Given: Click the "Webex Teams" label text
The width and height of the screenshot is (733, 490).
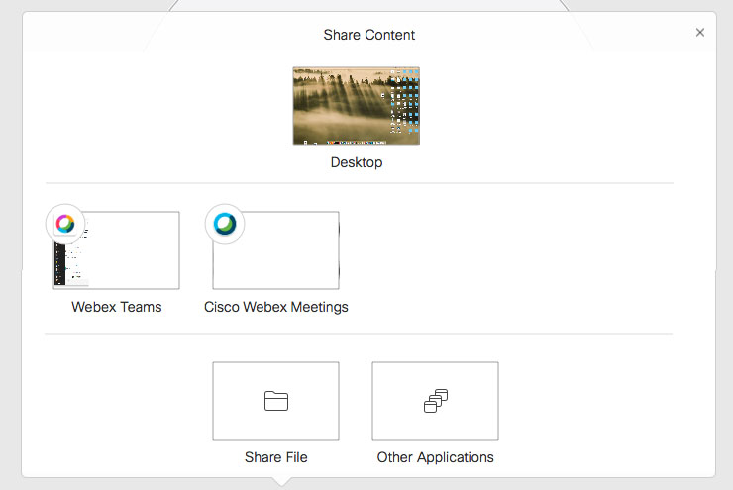Looking at the screenshot, I should coord(117,307).
